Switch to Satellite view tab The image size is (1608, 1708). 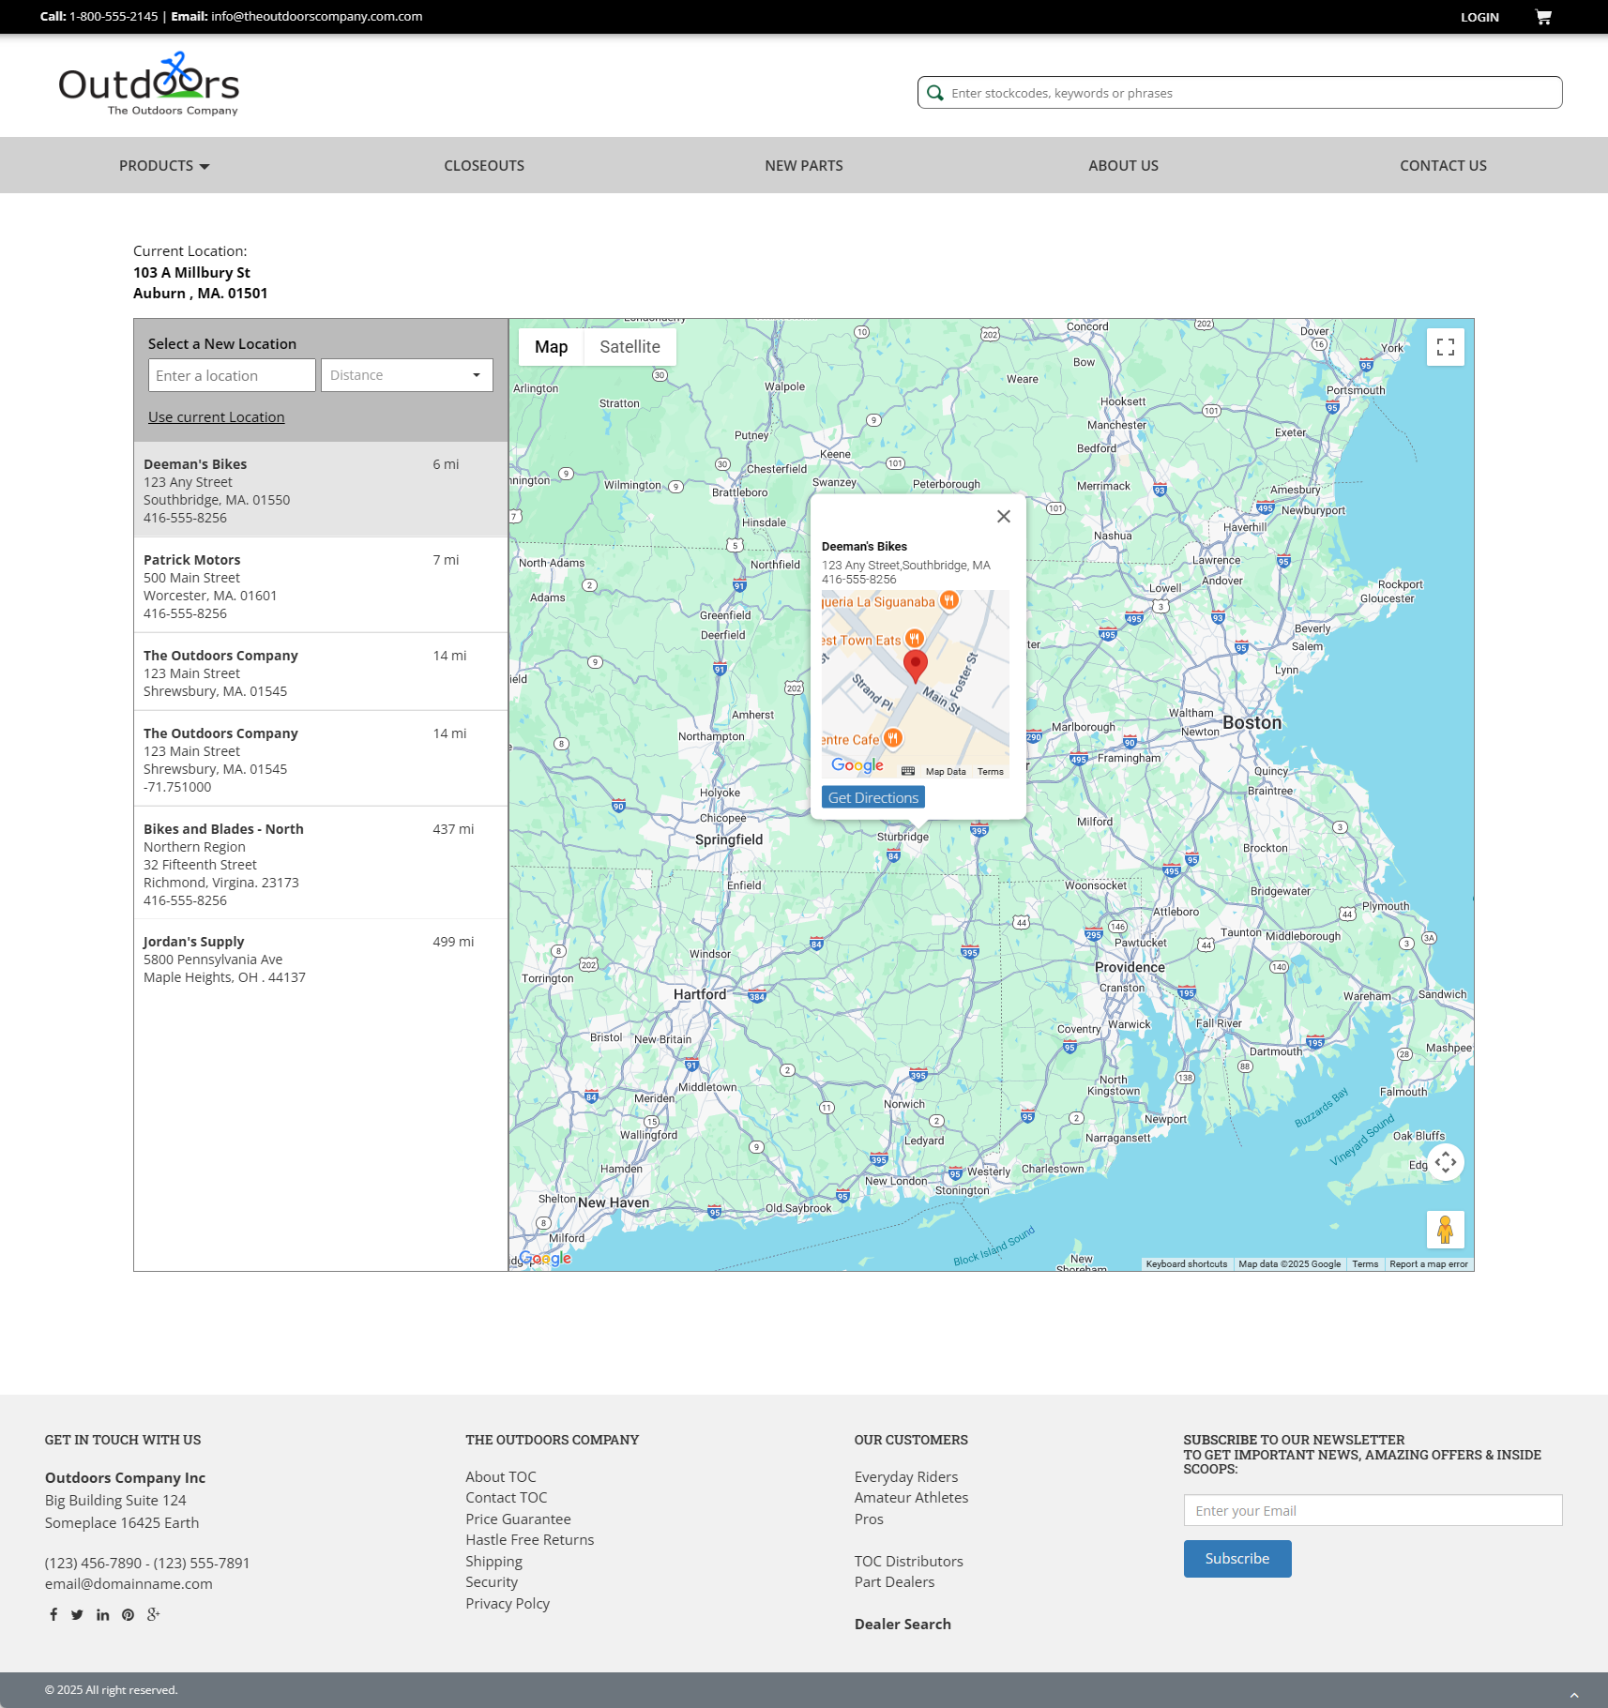tap(630, 347)
